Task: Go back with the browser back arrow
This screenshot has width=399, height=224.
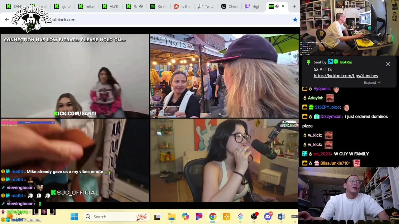Action: (x=7, y=20)
